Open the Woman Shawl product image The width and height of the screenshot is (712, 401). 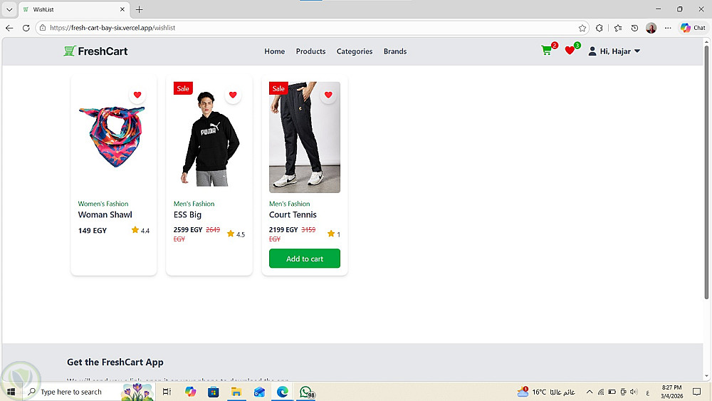112,137
